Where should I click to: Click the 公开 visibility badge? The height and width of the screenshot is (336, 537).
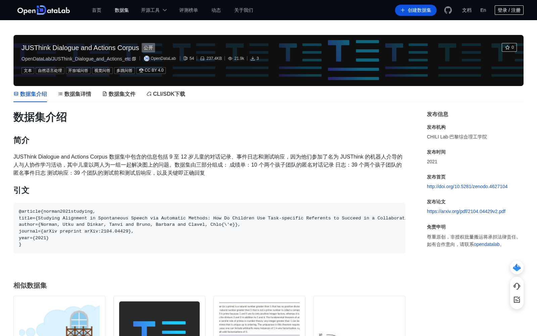148,48
